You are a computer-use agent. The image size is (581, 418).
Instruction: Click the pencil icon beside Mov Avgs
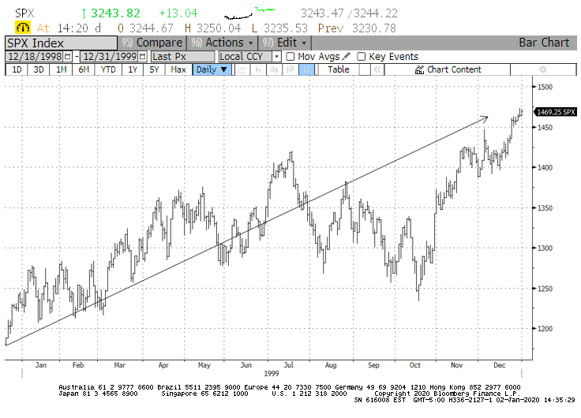347,57
